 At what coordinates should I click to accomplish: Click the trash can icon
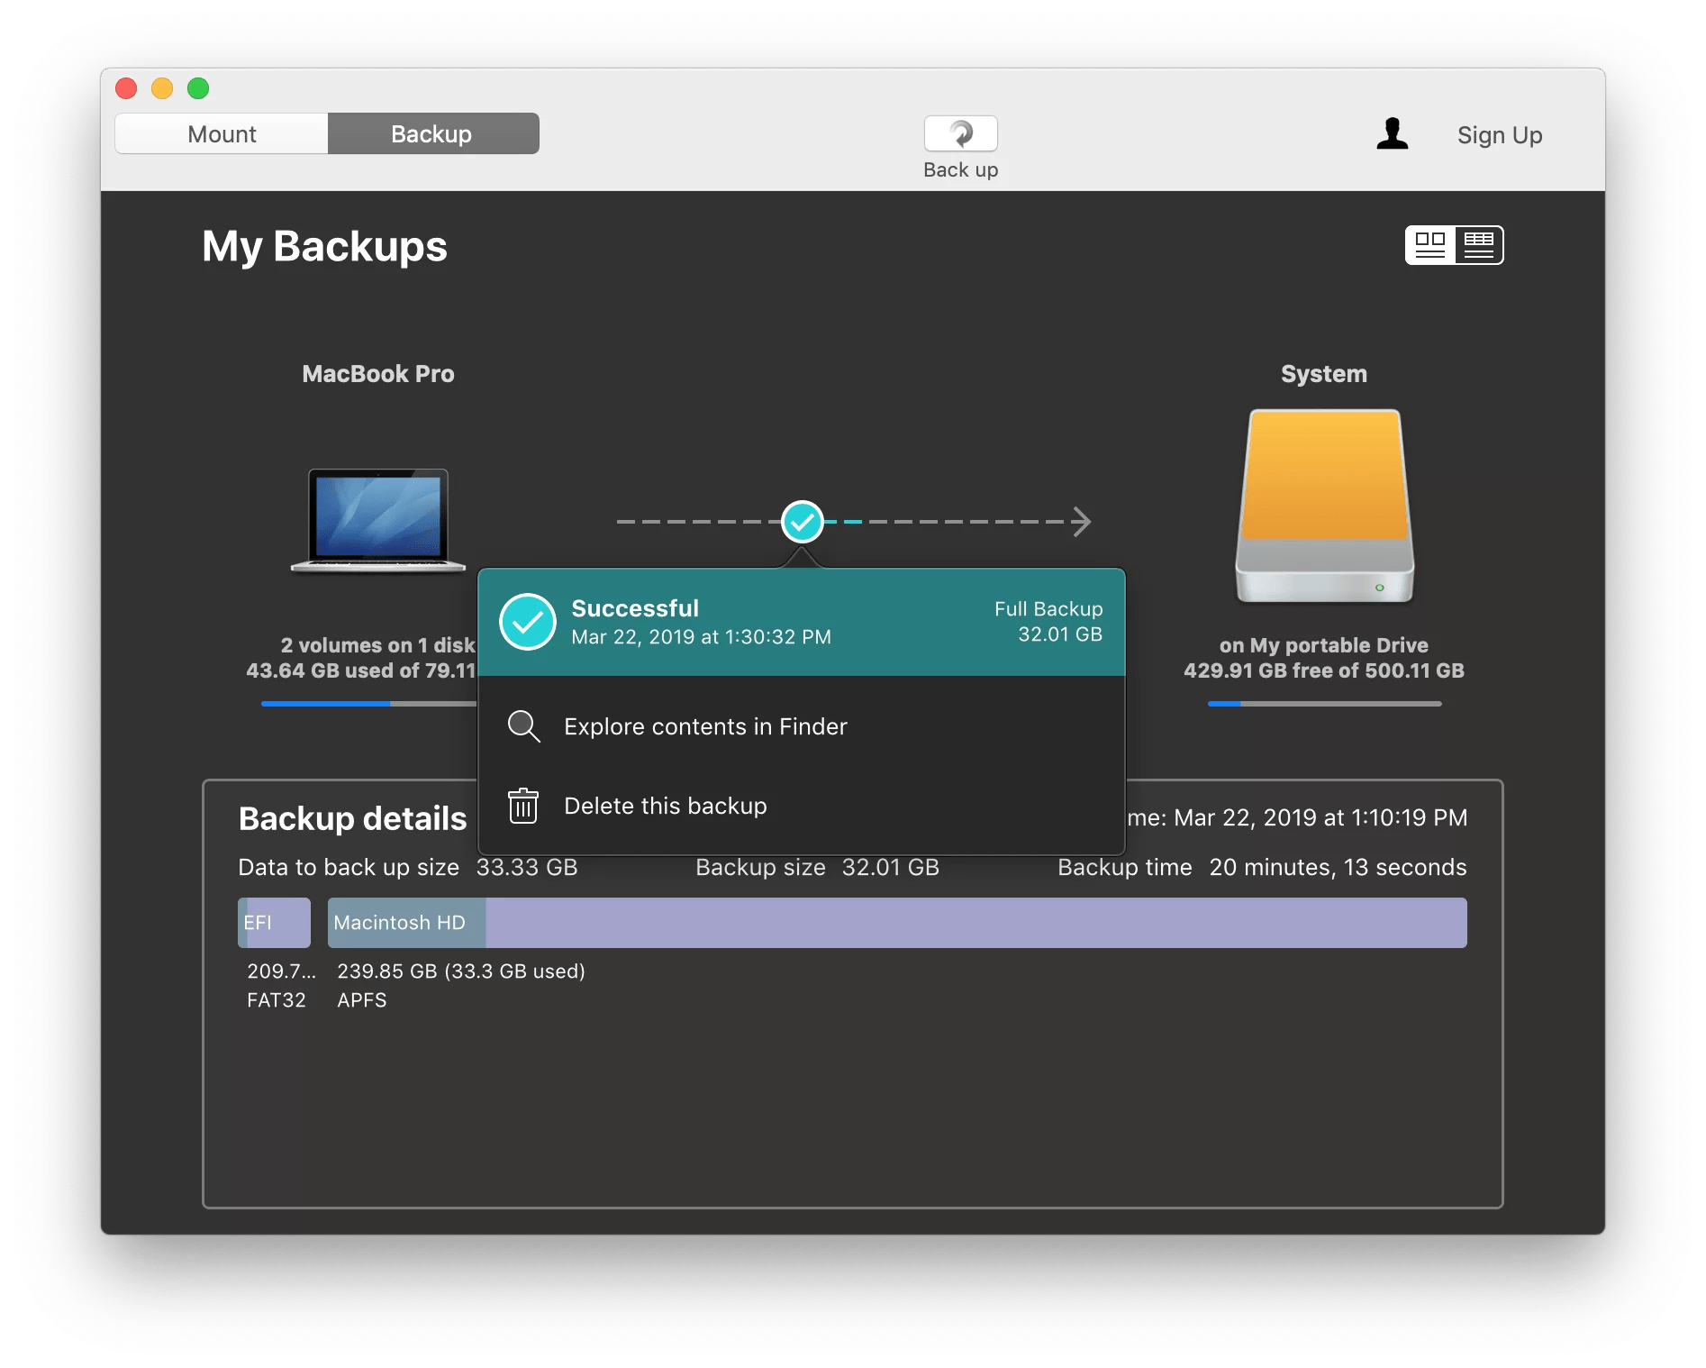click(523, 806)
